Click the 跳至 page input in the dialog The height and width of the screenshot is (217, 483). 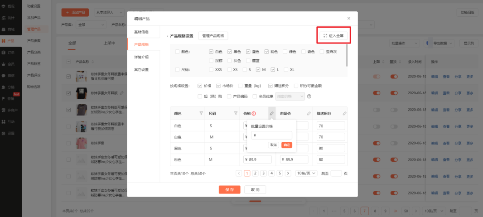pos(336,174)
